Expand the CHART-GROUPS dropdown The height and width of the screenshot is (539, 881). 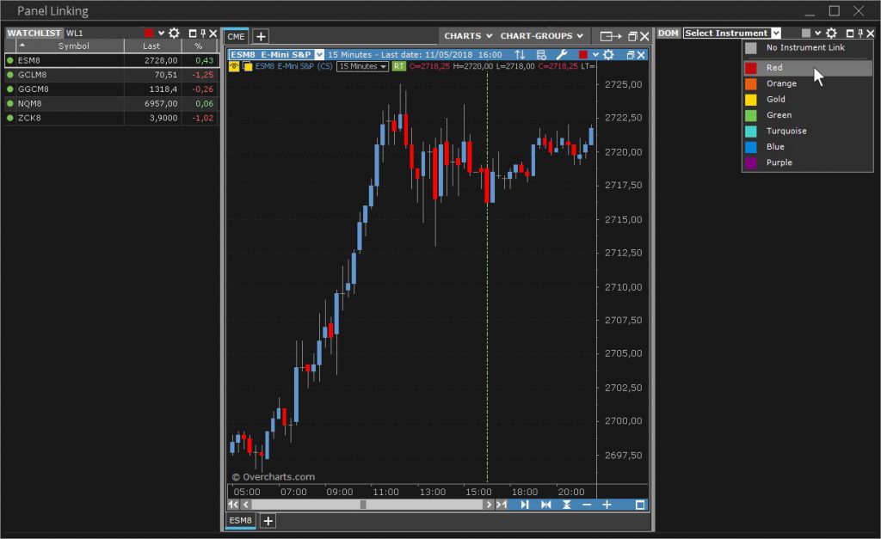[x=542, y=36]
